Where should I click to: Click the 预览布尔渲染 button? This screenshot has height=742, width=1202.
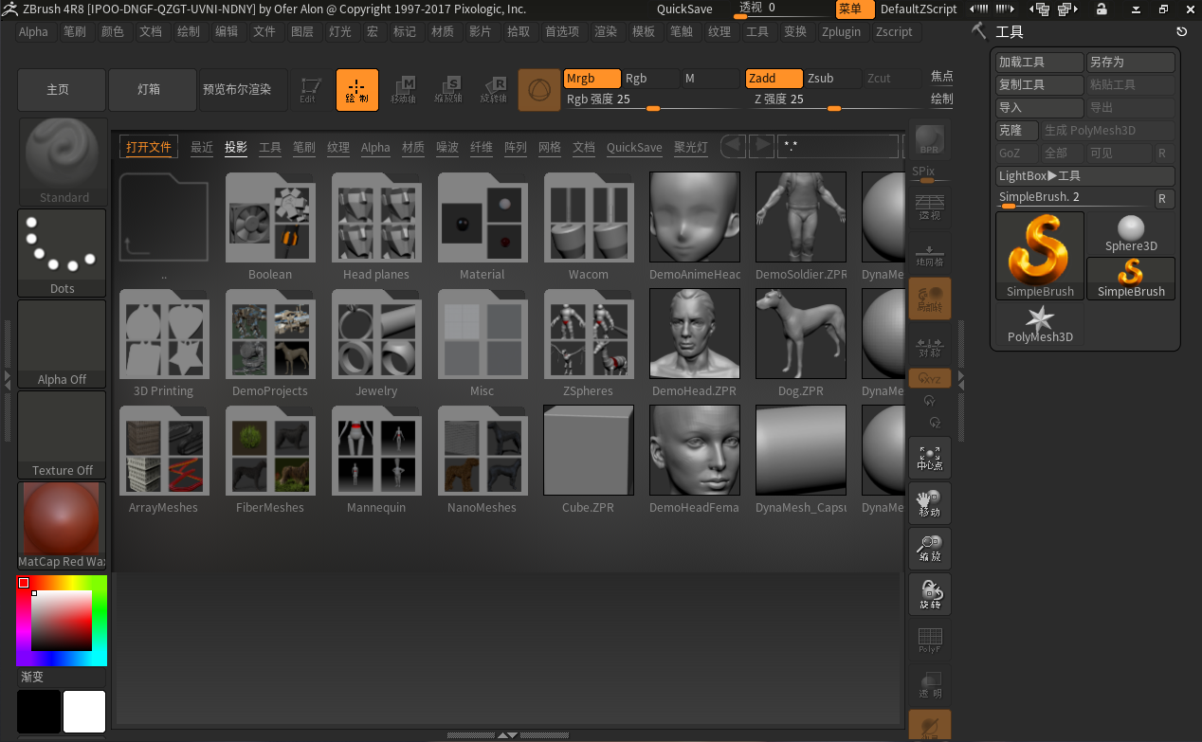(x=237, y=90)
